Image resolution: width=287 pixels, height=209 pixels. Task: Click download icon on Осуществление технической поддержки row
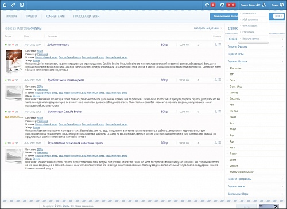coord(216,143)
